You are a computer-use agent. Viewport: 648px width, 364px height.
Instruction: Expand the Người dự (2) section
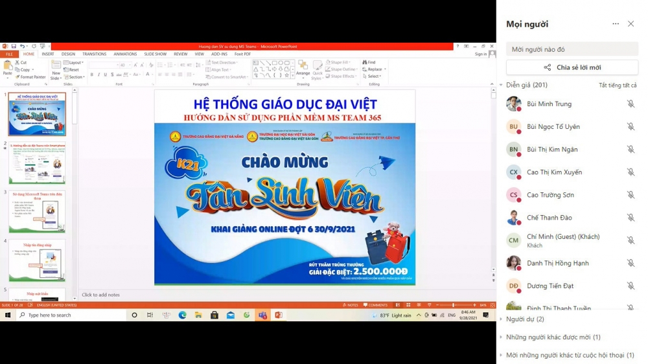tap(525, 319)
